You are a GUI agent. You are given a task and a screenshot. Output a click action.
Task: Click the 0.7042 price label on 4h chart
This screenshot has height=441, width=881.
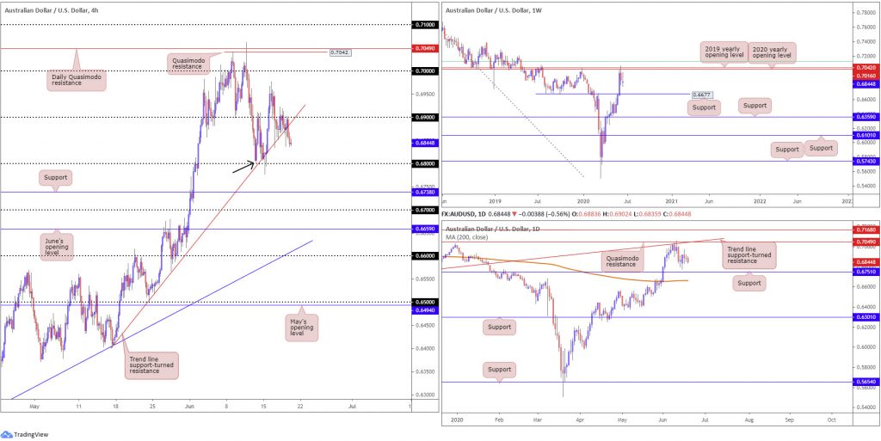click(341, 52)
